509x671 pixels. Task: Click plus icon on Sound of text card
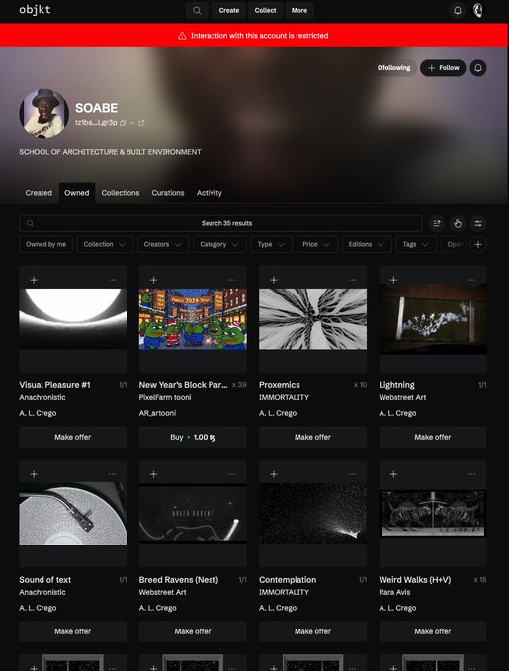coord(34,474)
